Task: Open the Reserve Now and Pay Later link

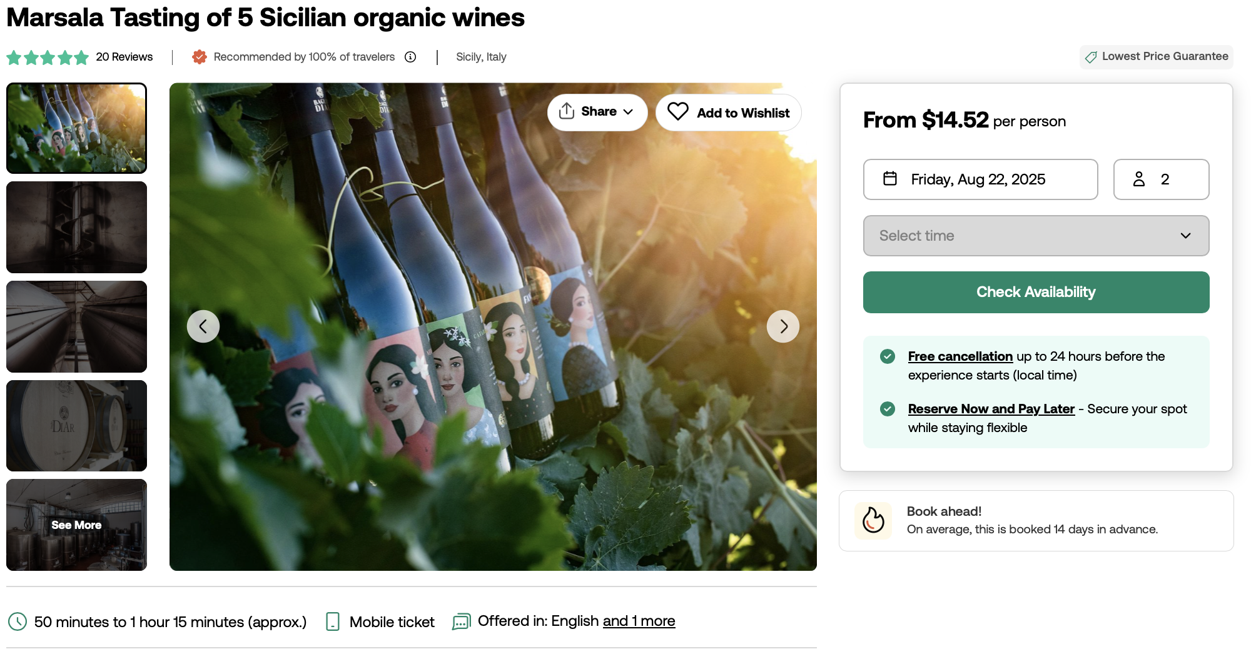Action: pos(991,409)
